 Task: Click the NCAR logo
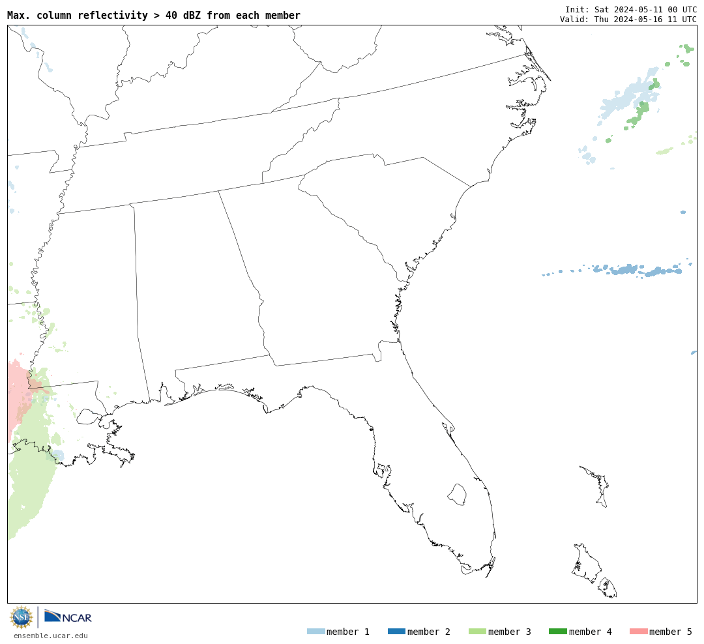point(68,616)
